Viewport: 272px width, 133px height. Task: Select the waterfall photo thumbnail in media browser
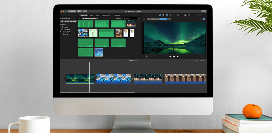point(83,33)
